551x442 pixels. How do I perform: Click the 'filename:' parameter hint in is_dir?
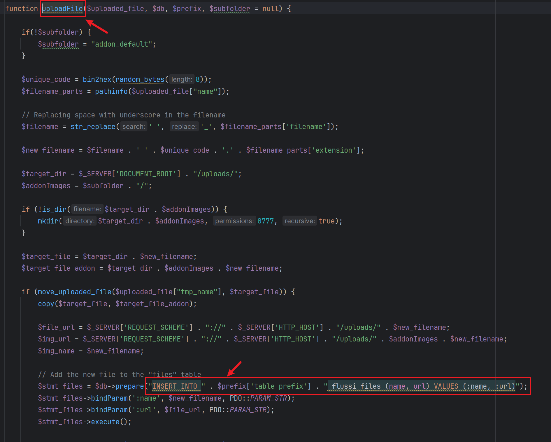click(x=87, y=209)
